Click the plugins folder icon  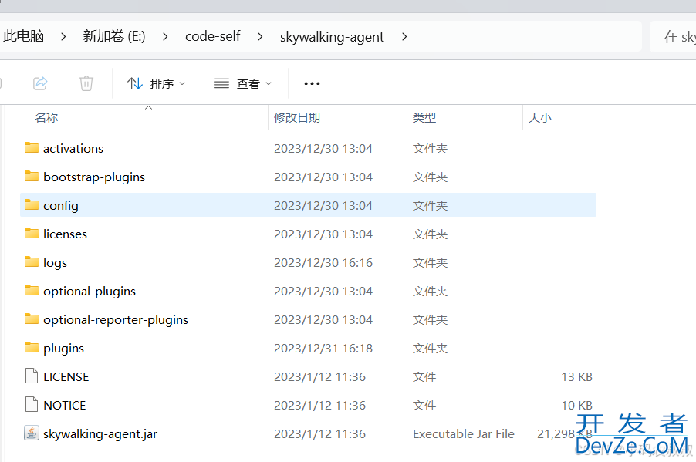tap(31, 347)
